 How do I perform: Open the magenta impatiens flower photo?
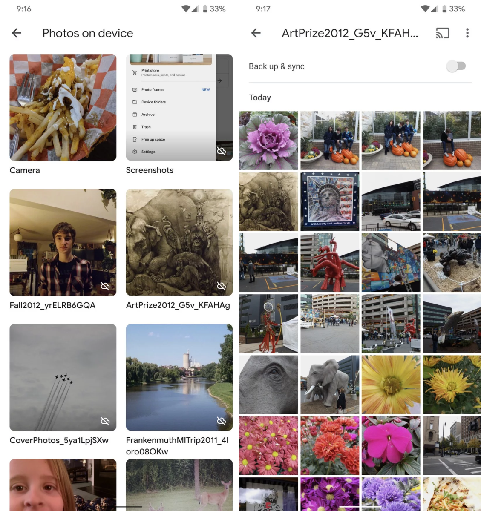point(391,446)
